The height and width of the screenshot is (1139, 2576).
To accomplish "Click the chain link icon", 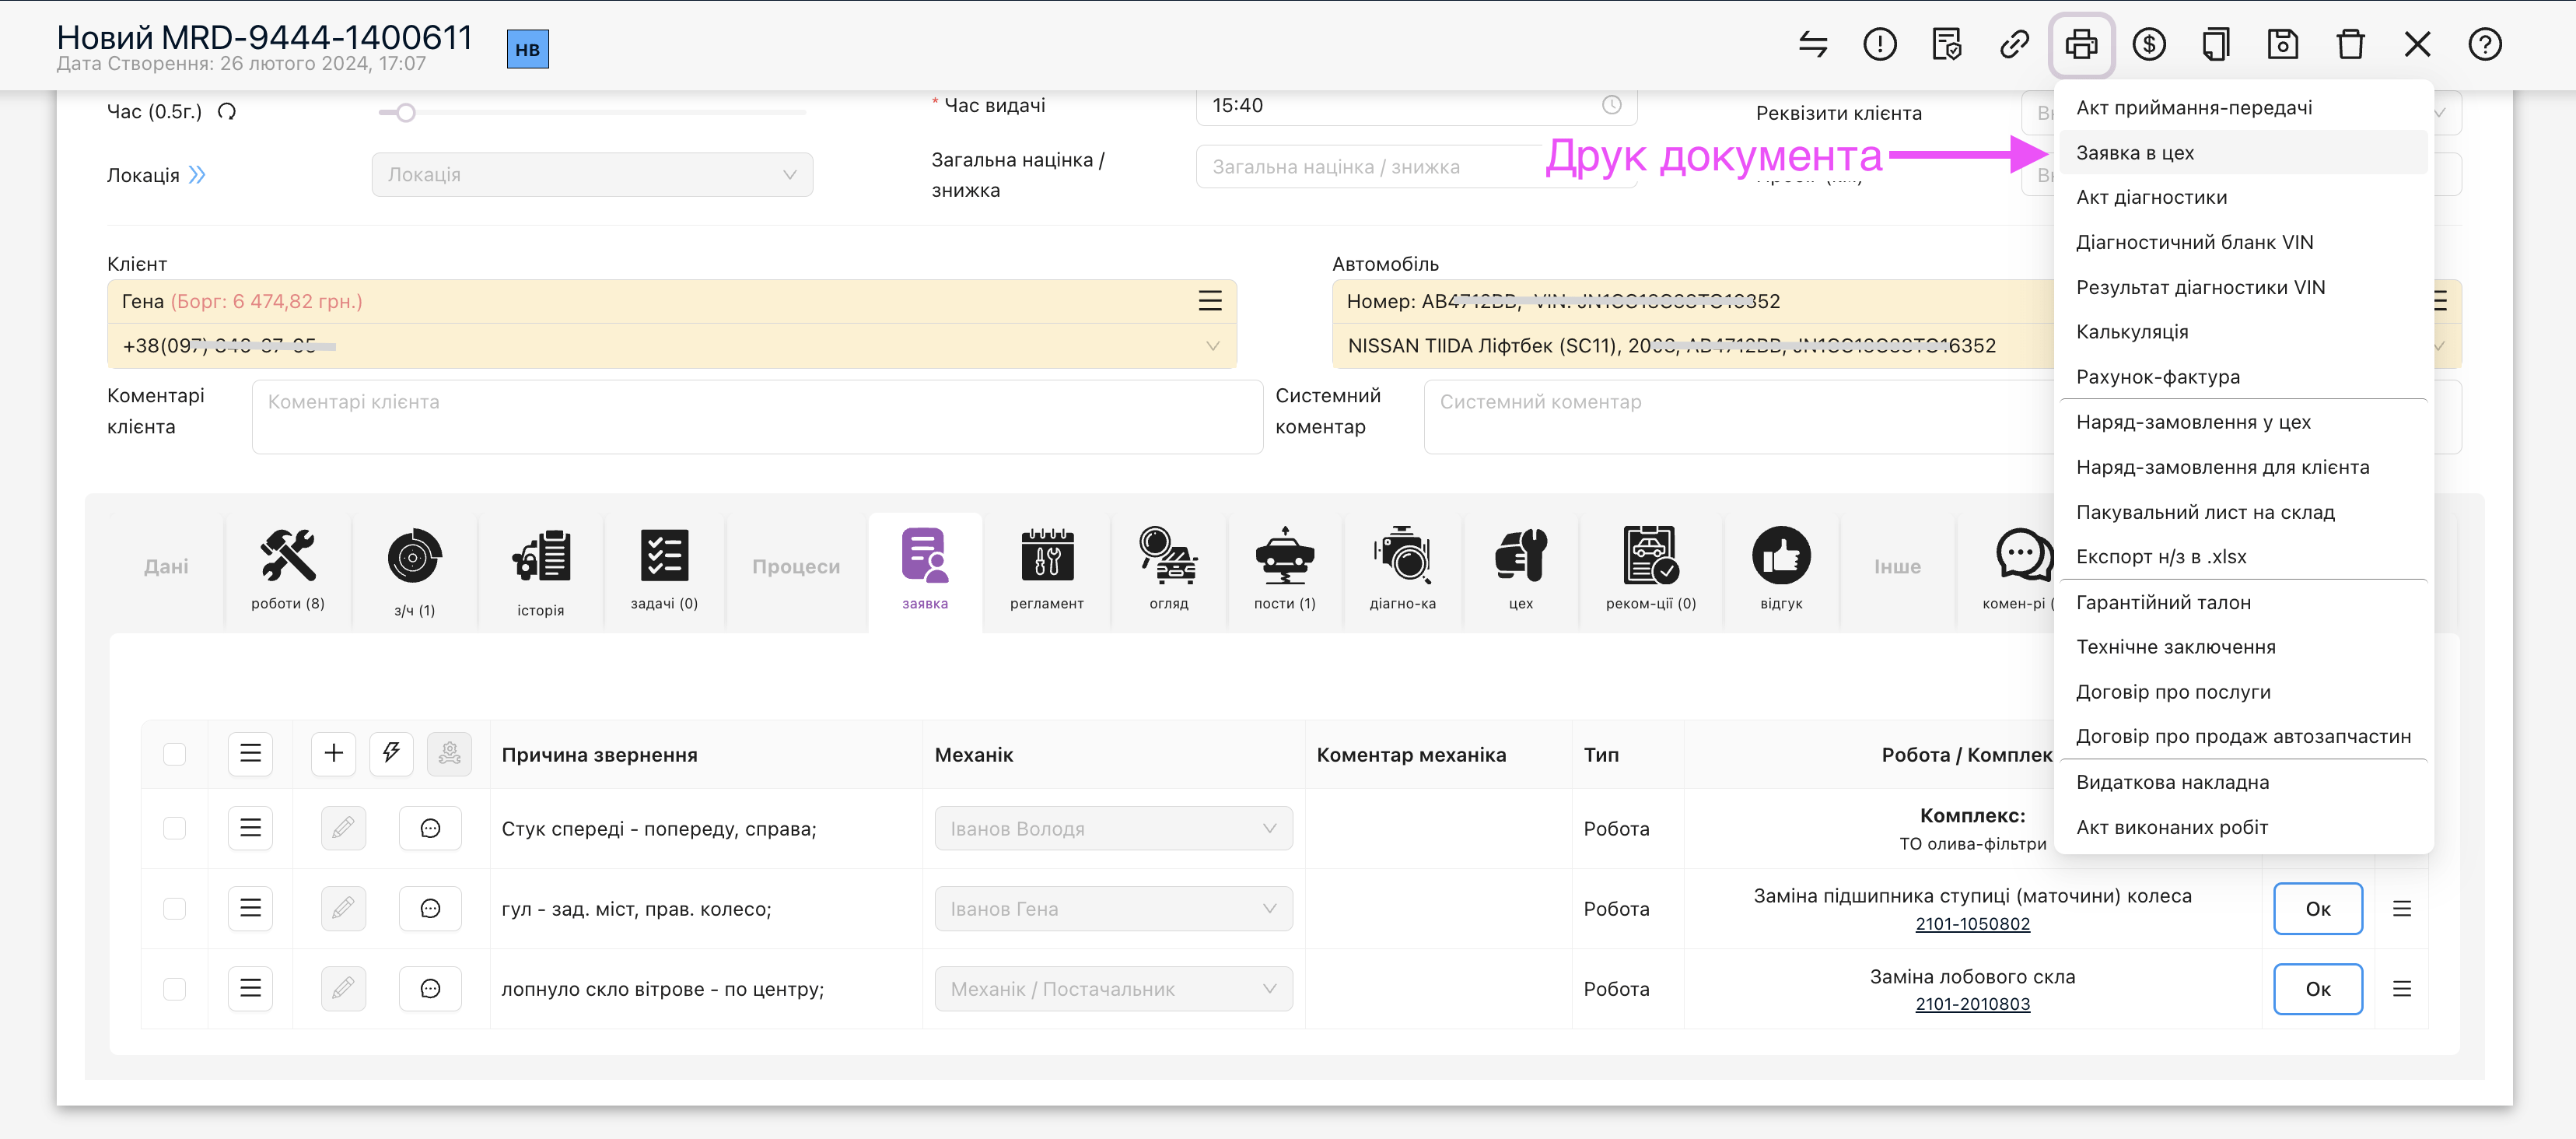I will [x=2014, y=45].
